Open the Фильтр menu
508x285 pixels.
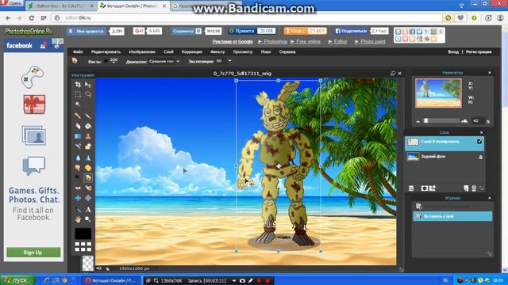[217, 51]
